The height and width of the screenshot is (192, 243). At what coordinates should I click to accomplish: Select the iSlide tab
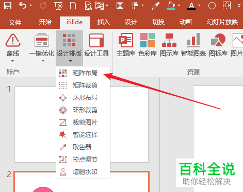[x=74, y=22]
